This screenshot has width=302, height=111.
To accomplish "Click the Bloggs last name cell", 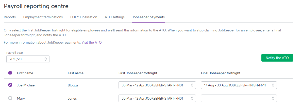I will [73, 85].
